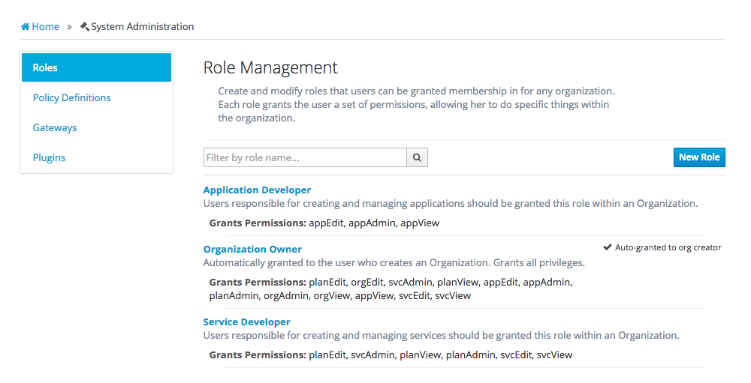Image resolution: width=751 pixels, height=383 pixels.
Task: Open the Service Developer role
Action: click(246, 322)
